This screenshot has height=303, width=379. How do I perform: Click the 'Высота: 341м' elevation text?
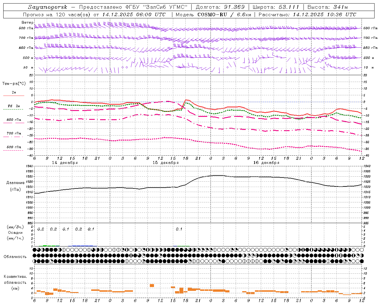[327, 7]
